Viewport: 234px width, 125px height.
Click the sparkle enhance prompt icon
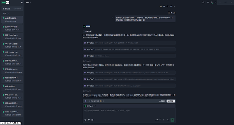164,120
